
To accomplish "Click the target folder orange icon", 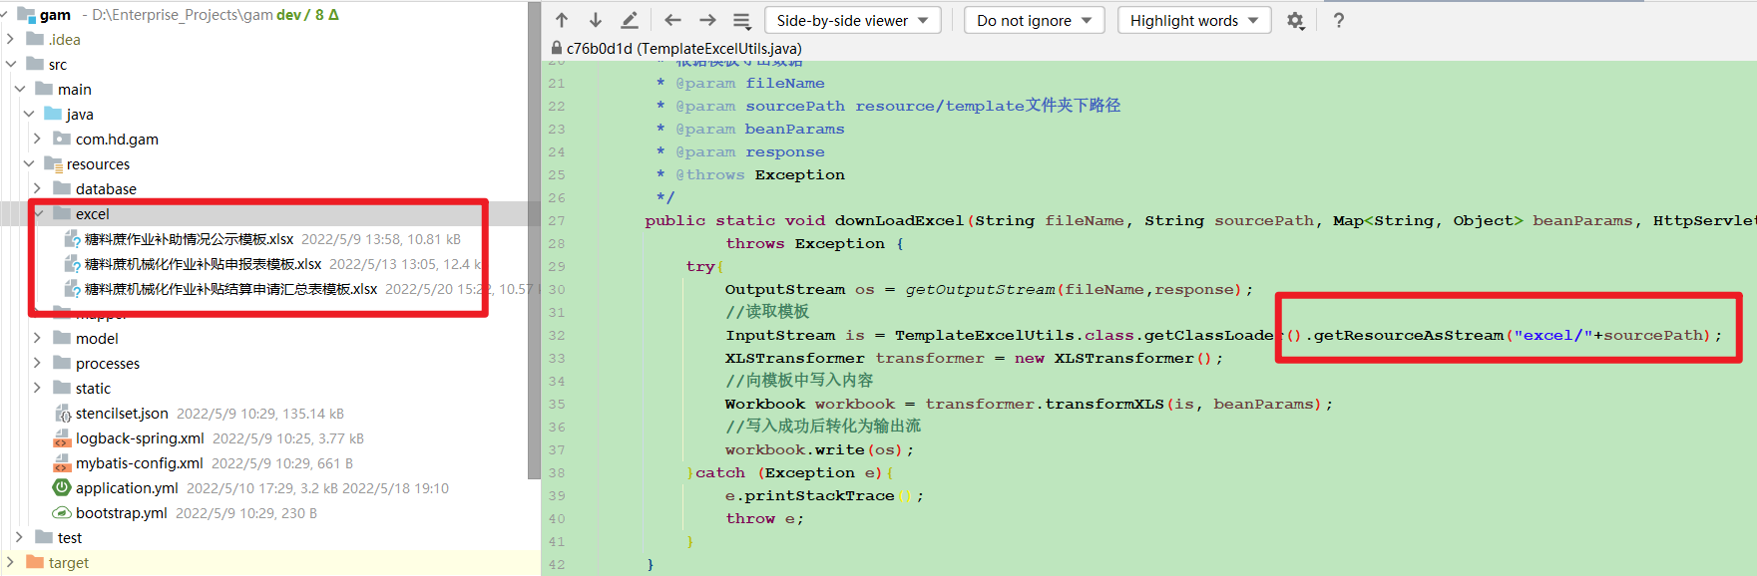I will [x=35, y=561].
